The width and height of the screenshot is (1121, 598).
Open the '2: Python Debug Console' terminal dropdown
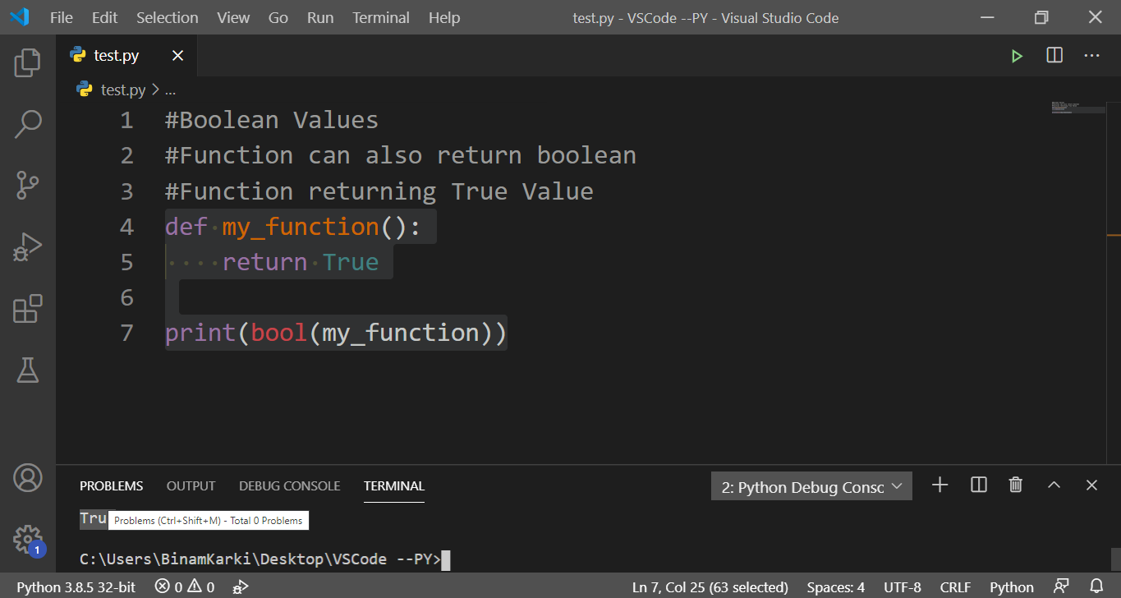[x=811, y=485]
